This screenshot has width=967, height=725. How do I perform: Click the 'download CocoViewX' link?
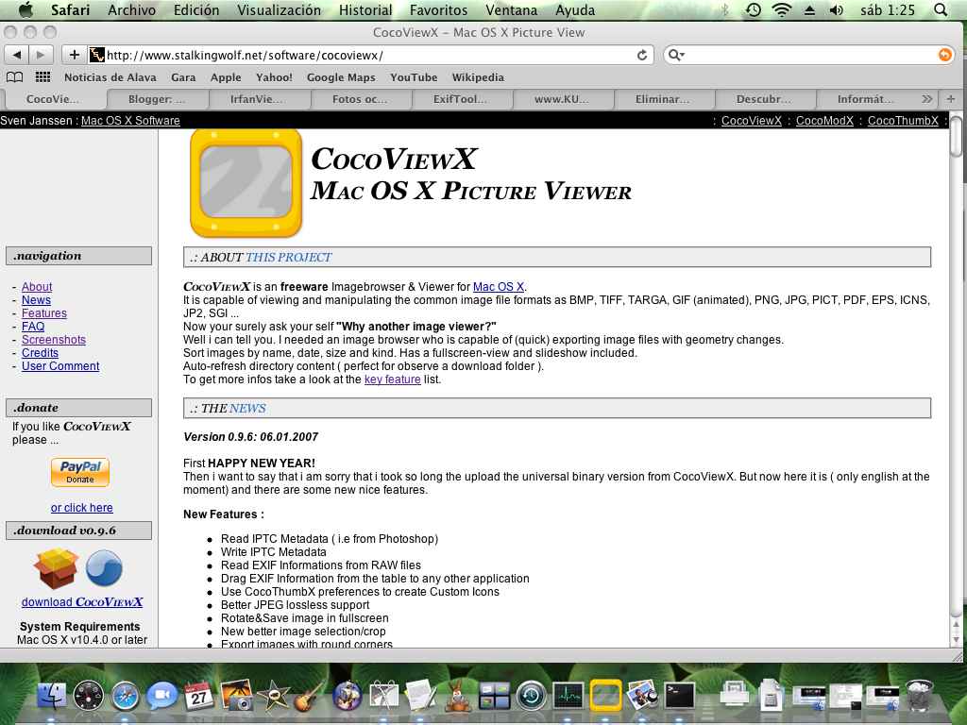pos(82,601)
